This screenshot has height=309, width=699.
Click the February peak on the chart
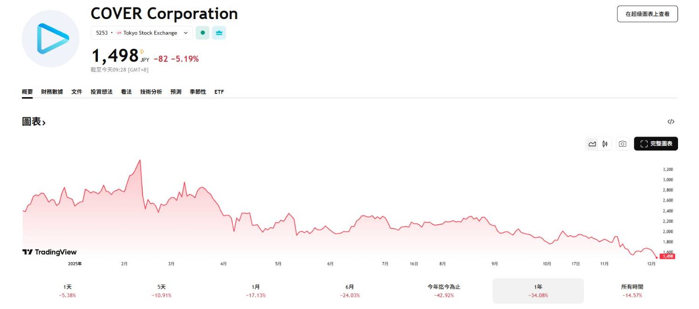click(140, 160)
